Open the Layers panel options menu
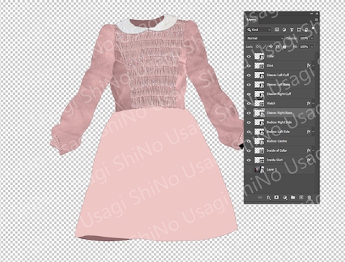The height and width of the screenshot is (262, 345). [316, 19]
